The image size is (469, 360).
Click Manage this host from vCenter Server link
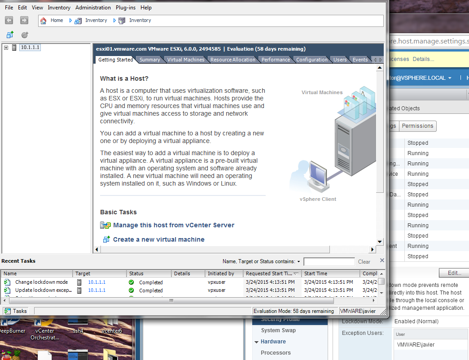[x=174, y=225]
